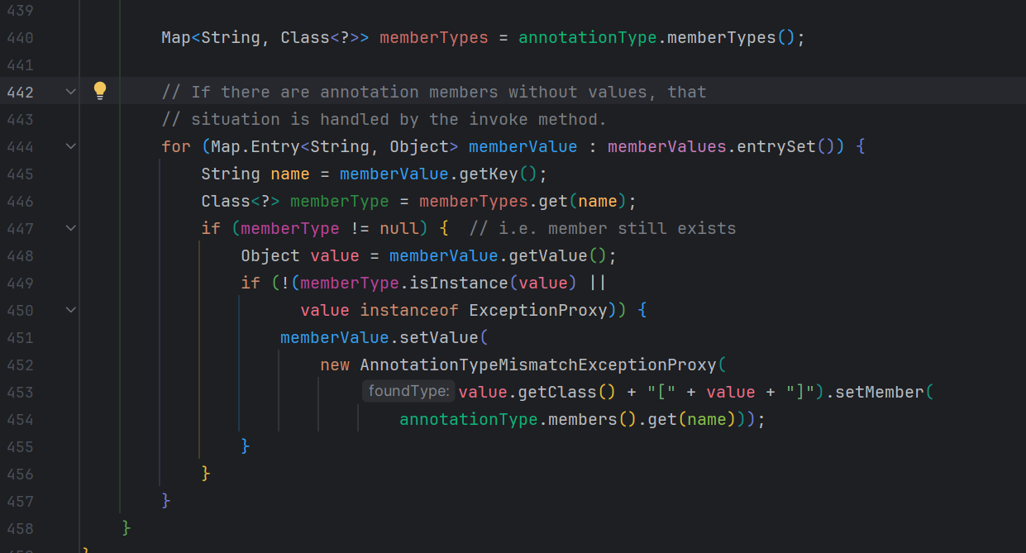
Task: Click the closing brace on line 458
Action: [126, 527]
